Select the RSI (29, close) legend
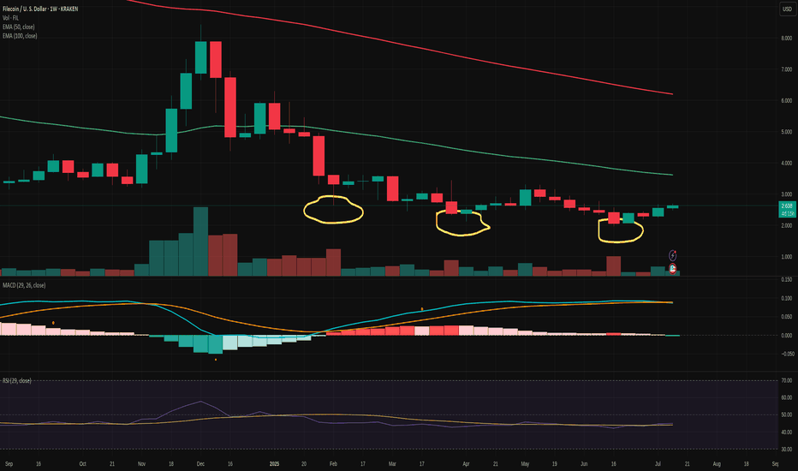Viewport: 798px width, 471px height. [17, 380]
